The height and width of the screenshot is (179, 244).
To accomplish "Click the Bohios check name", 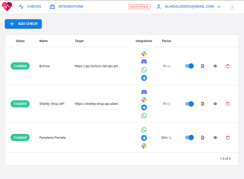I will (45, 66).
